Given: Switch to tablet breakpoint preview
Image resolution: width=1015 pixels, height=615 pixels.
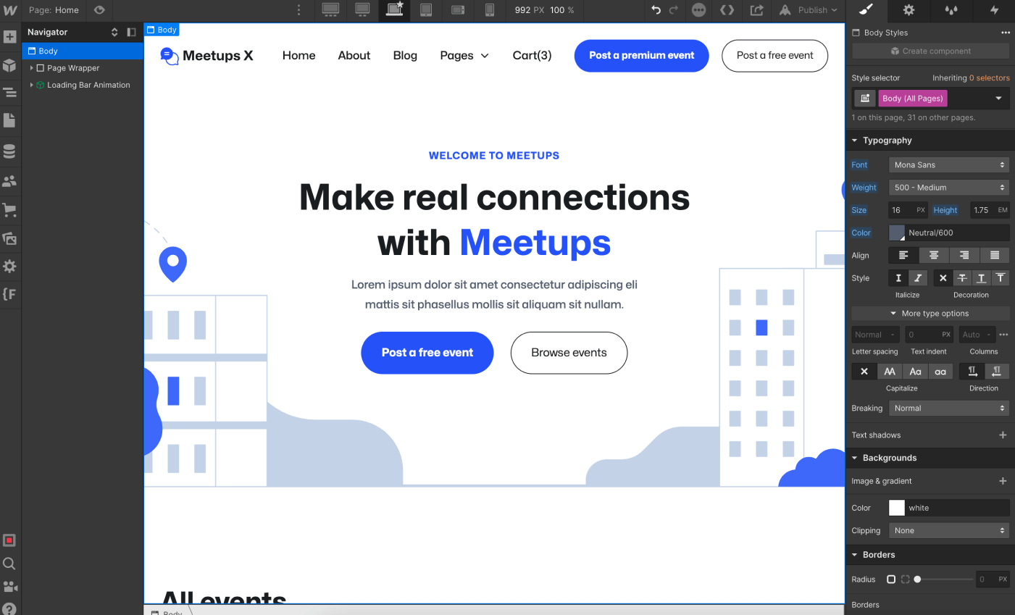Looking at the screenshot, I should tap(427, 11).
